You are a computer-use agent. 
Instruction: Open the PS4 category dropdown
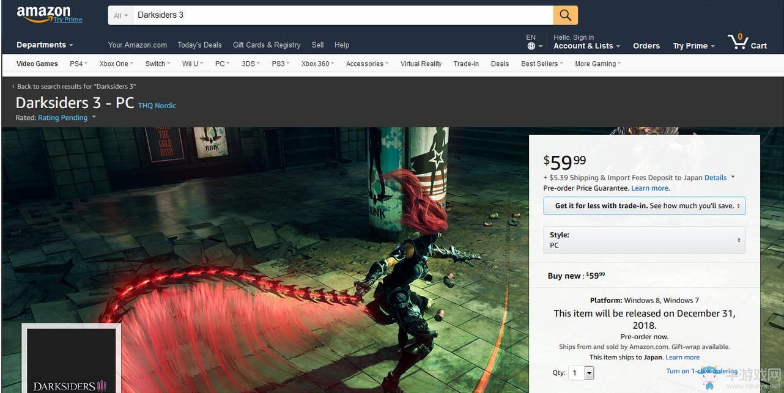pyautogui.click(x=78, y=64)
